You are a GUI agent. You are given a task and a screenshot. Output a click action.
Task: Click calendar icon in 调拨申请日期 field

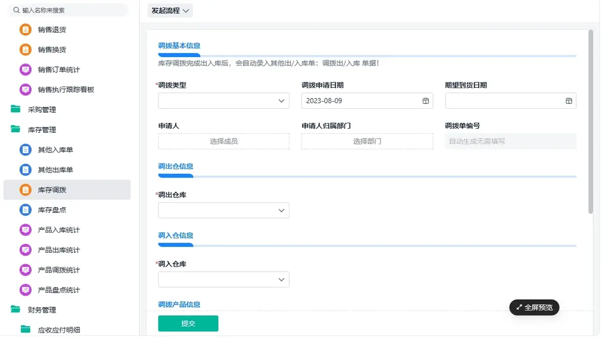[426, 101]
